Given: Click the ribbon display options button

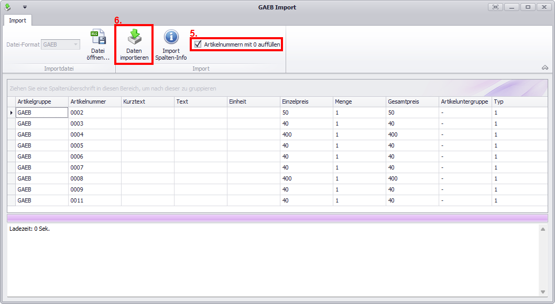Looking at the screenshot, I should 495,7.
